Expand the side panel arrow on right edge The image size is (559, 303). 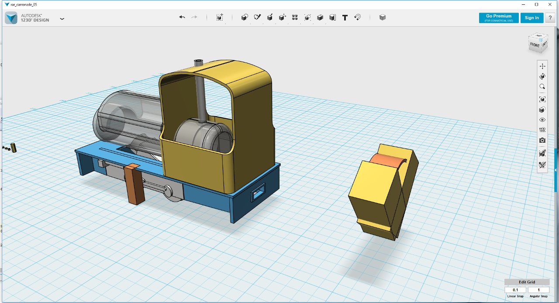coord(556,170)
